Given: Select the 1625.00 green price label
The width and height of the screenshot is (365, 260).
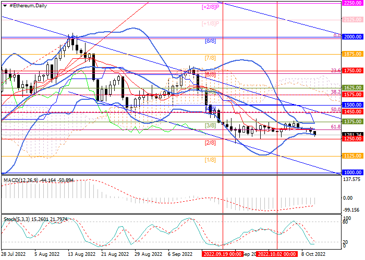Looking at the screenshot, I should (352, 88).
